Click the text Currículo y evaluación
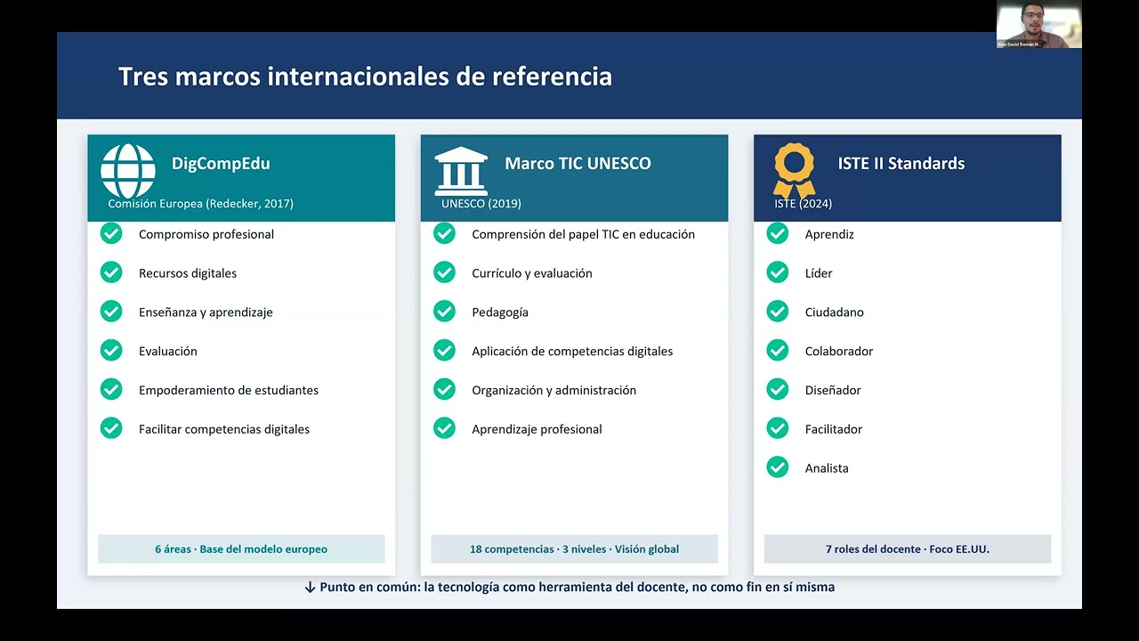The image size is (1139, 641). pyautogui.click(x=532, y=273)
